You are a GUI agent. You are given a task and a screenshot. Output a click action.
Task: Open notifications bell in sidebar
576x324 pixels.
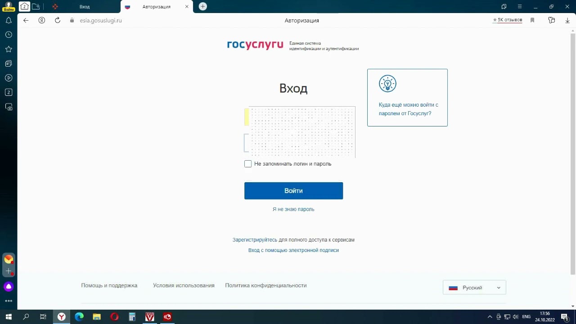[x=9, y=20]
